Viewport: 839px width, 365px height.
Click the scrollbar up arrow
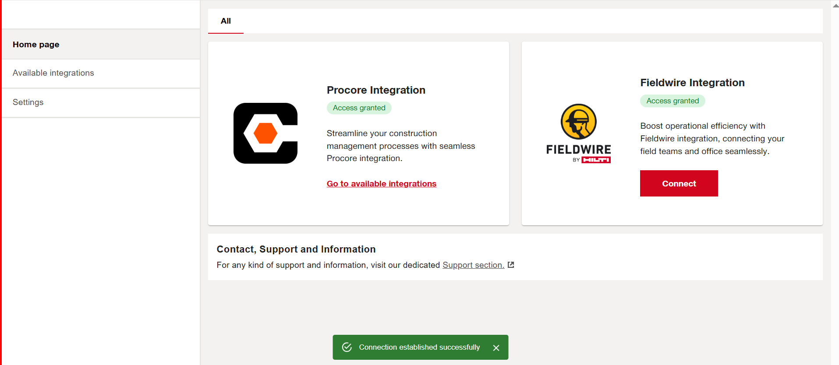[835, 6]
